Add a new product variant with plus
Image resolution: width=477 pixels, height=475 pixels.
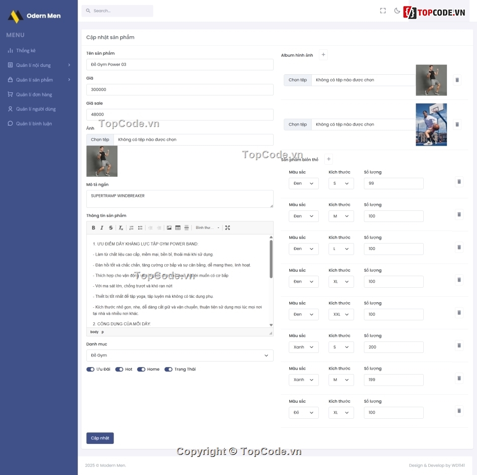(328, 159)
